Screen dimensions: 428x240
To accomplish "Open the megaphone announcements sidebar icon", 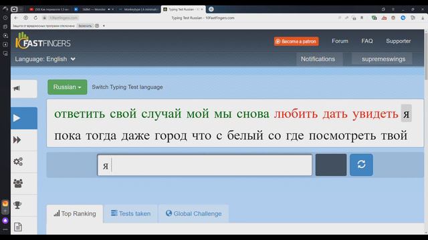I will 17,88.
